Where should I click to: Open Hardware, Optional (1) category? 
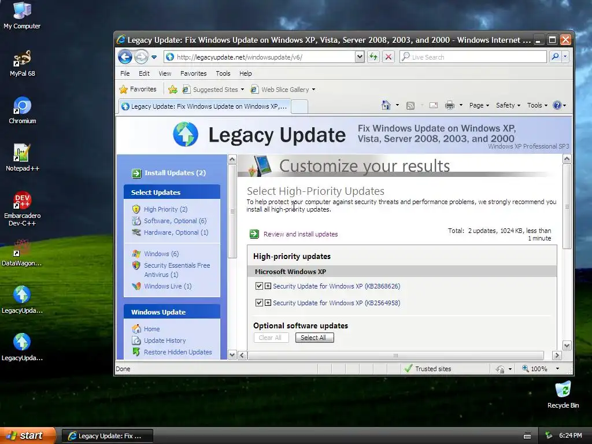pos(176,232)
